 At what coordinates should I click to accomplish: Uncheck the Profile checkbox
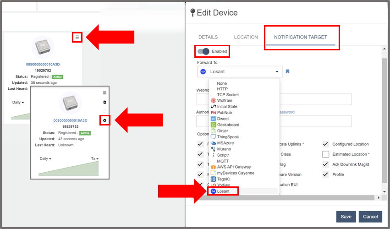pos(325,174)
